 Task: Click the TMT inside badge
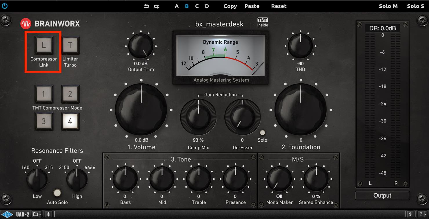(263, 22)
